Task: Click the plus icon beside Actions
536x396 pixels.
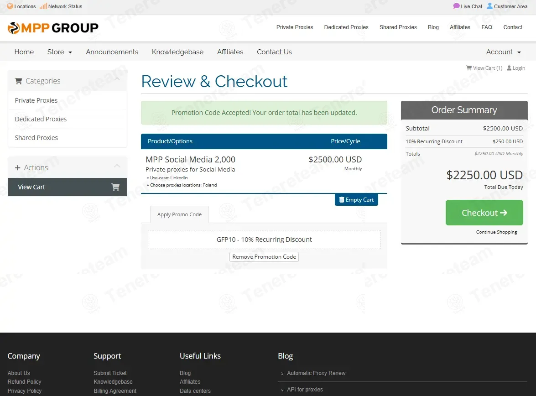Action: [18, 167]
